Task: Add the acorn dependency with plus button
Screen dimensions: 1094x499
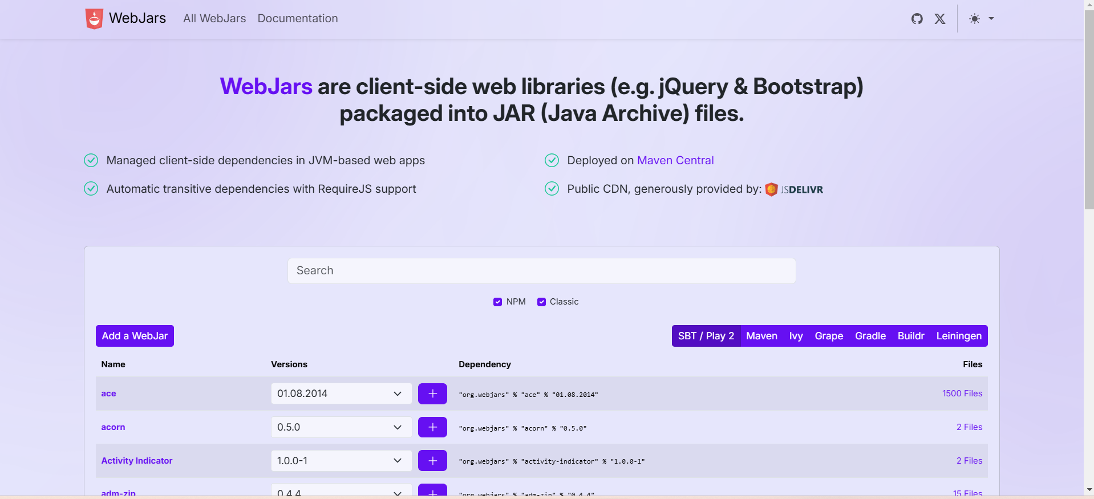Action: click(x=432, y=427)
